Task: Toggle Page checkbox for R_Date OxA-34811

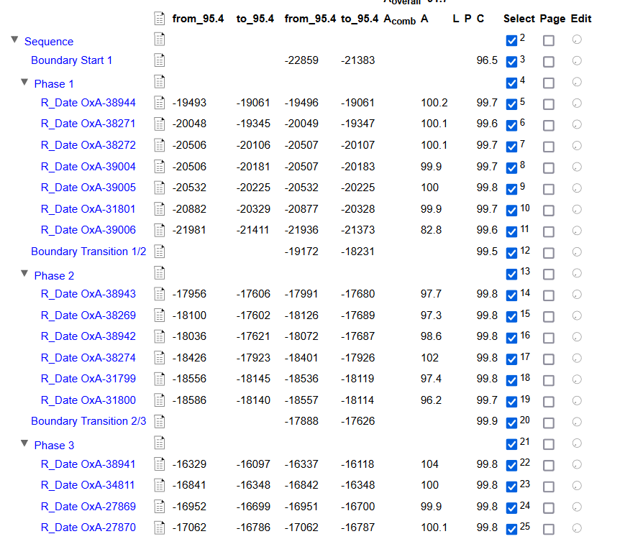Action: [548, 486]
